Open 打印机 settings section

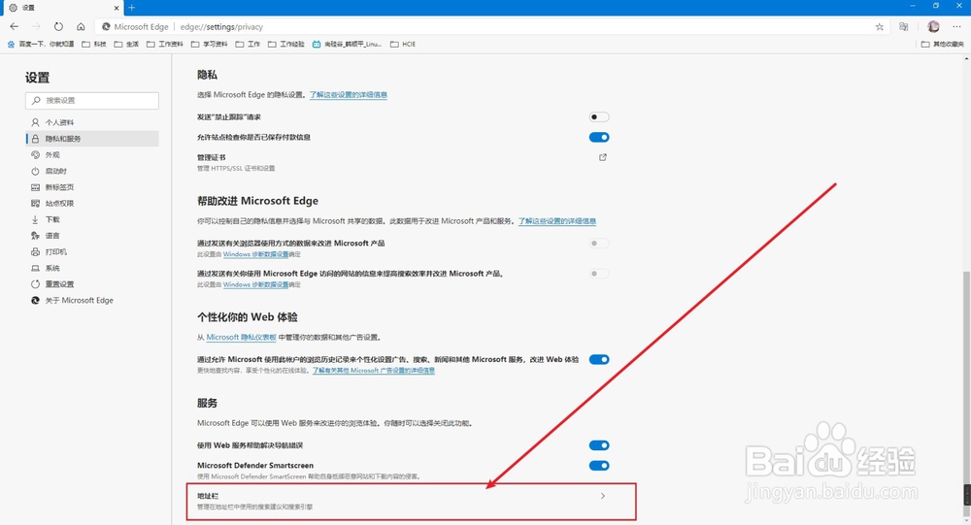click(91, 252)
